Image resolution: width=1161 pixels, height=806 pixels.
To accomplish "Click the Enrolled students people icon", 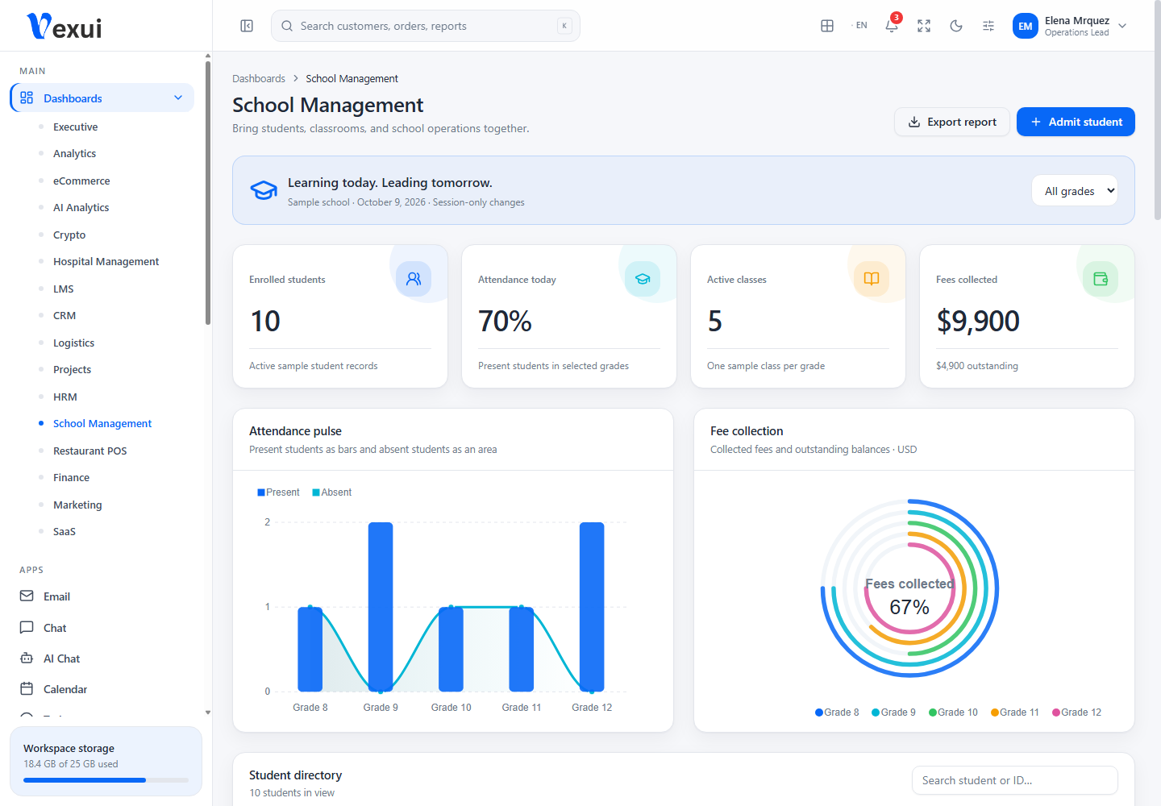I will [x=414, y=279].
